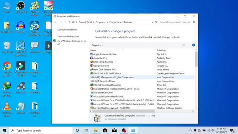Select the Audacity desktop shortcut
Viewport: 238px width, 134px height.
click(21, 27)
